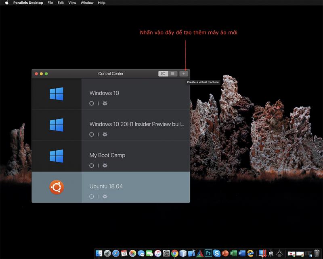This screenshot has width=323, height=259.
Task: Open Finder from the Dock
Action: point(99,253)
